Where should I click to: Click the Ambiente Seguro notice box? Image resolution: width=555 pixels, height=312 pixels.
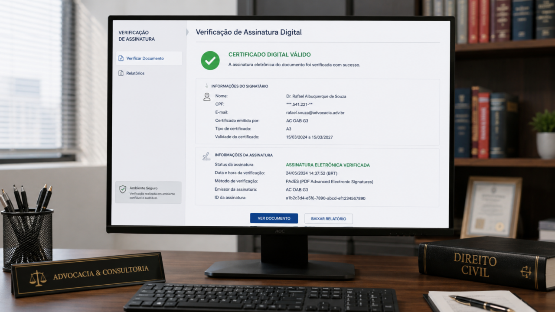pos(148,192)
